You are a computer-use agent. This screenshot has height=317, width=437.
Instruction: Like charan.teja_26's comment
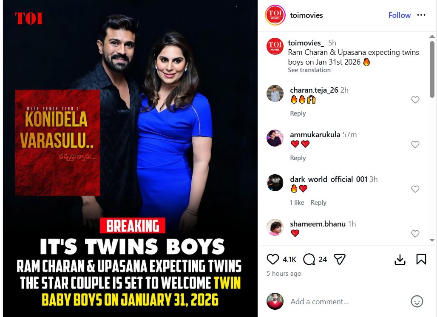pos(415,100)
